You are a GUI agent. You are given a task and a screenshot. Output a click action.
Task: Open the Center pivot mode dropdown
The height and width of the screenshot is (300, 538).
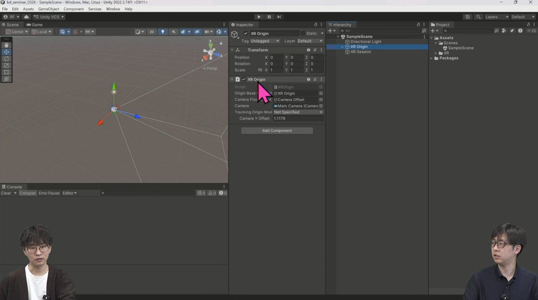[x=17, y=32]
